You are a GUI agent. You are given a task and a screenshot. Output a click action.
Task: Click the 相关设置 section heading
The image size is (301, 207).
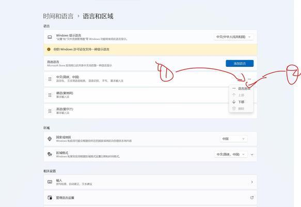50,171
